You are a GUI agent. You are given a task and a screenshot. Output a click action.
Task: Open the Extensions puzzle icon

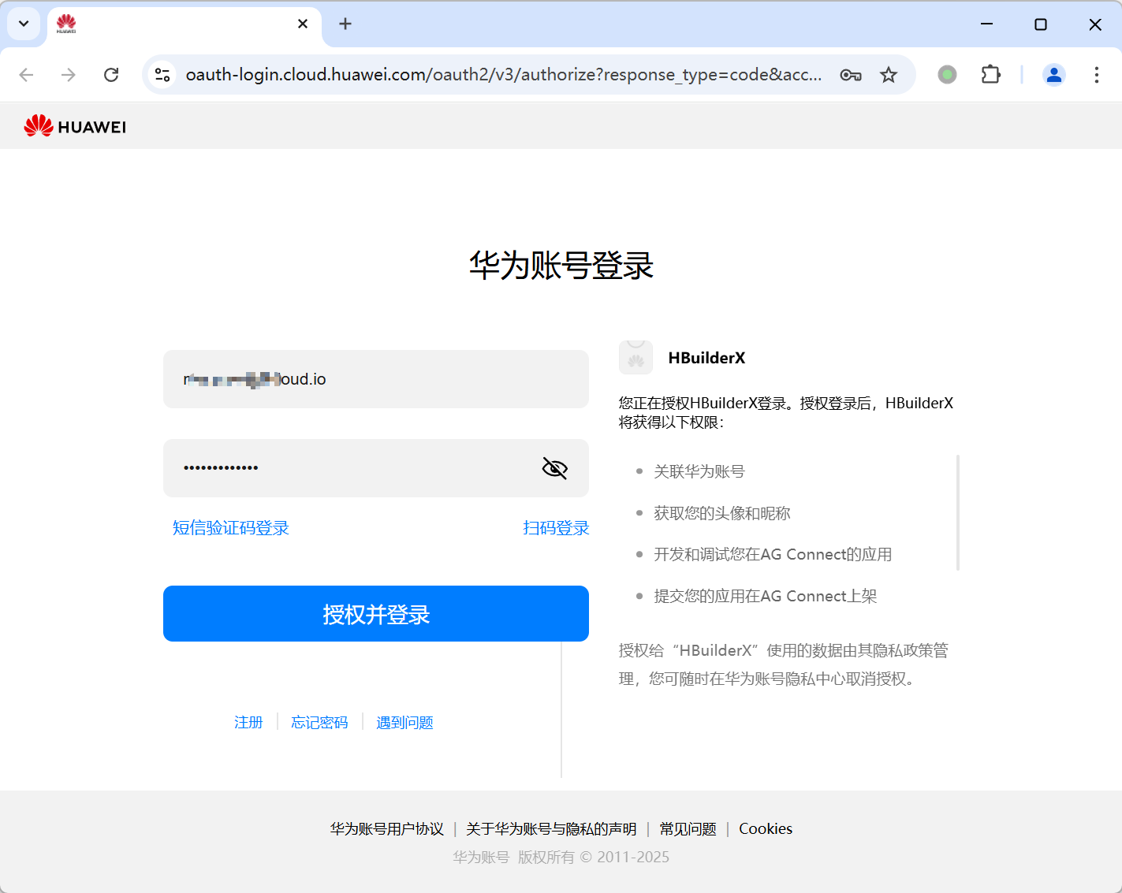click(x=990, y=75)
